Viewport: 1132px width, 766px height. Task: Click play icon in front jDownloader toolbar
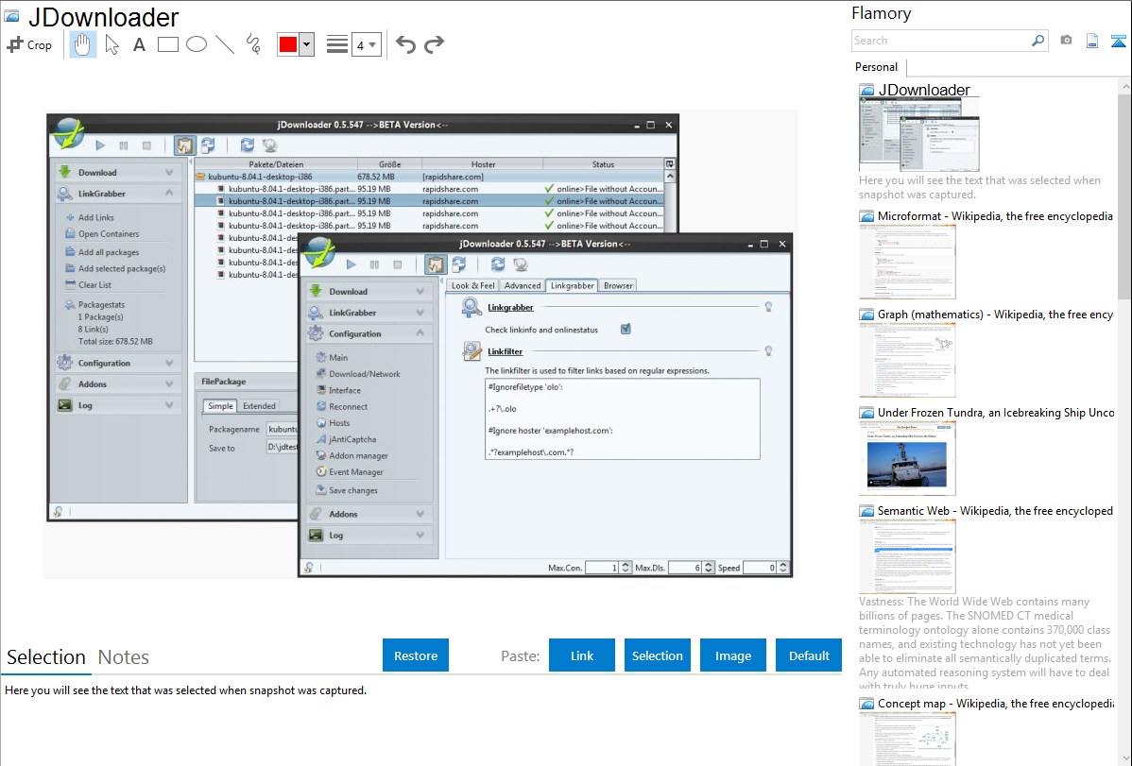tap(351, 264)
